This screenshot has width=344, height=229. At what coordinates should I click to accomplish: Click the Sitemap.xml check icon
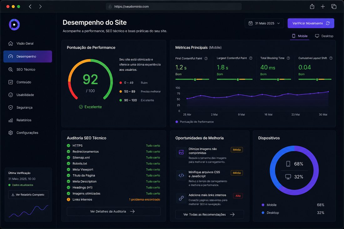coord(68,157)
